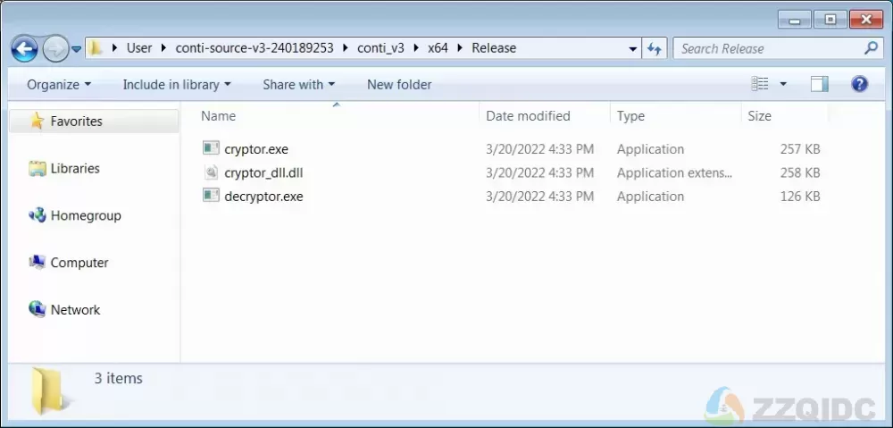893x428 pixels.
Task: Toggle the preview pane icon
Action: pyautogui.click(x=819, y=84)
